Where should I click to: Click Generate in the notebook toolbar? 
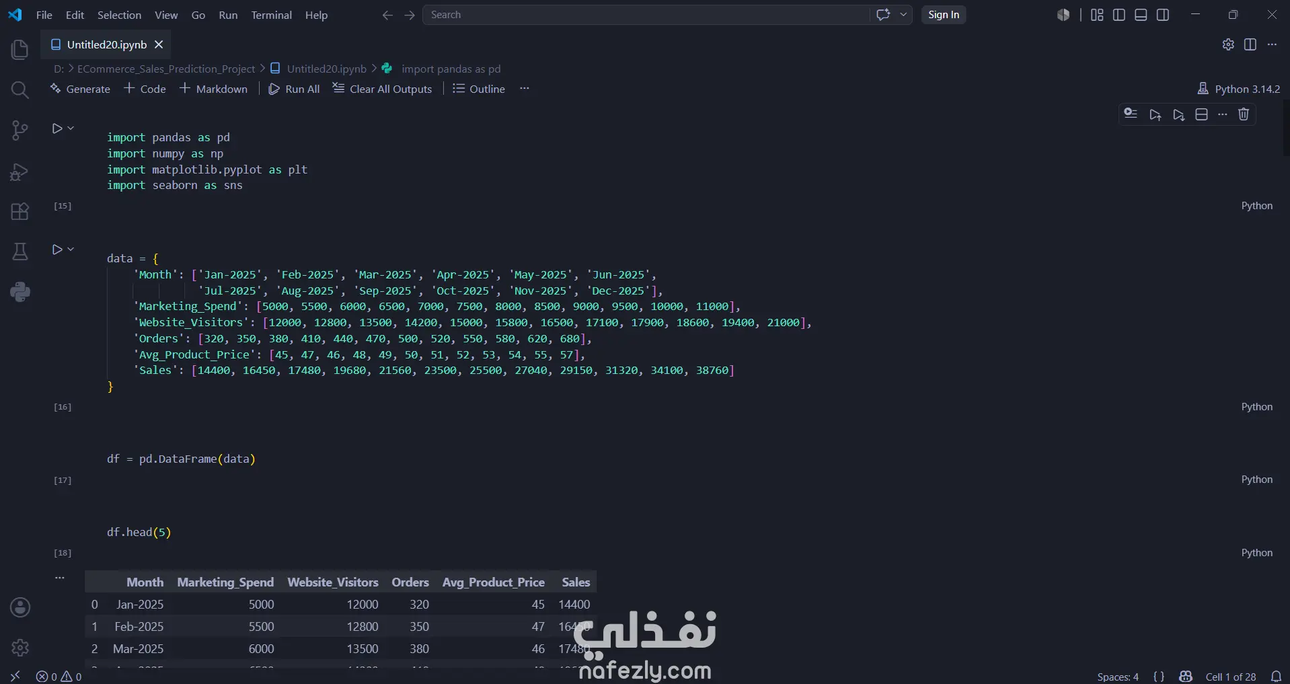(80, 89)
